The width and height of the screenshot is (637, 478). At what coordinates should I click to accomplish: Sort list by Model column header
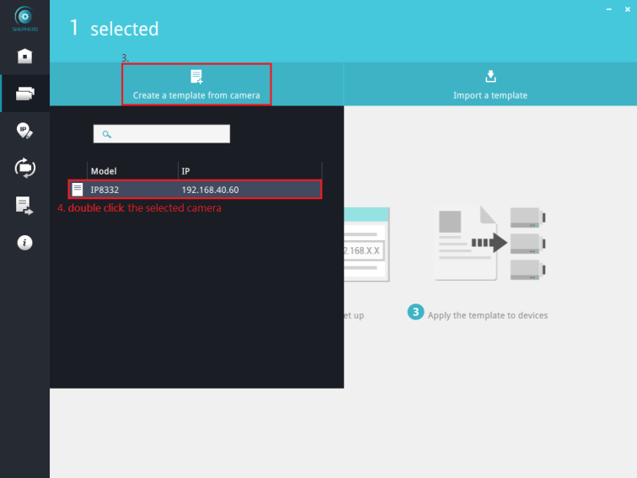pos(131,170)
